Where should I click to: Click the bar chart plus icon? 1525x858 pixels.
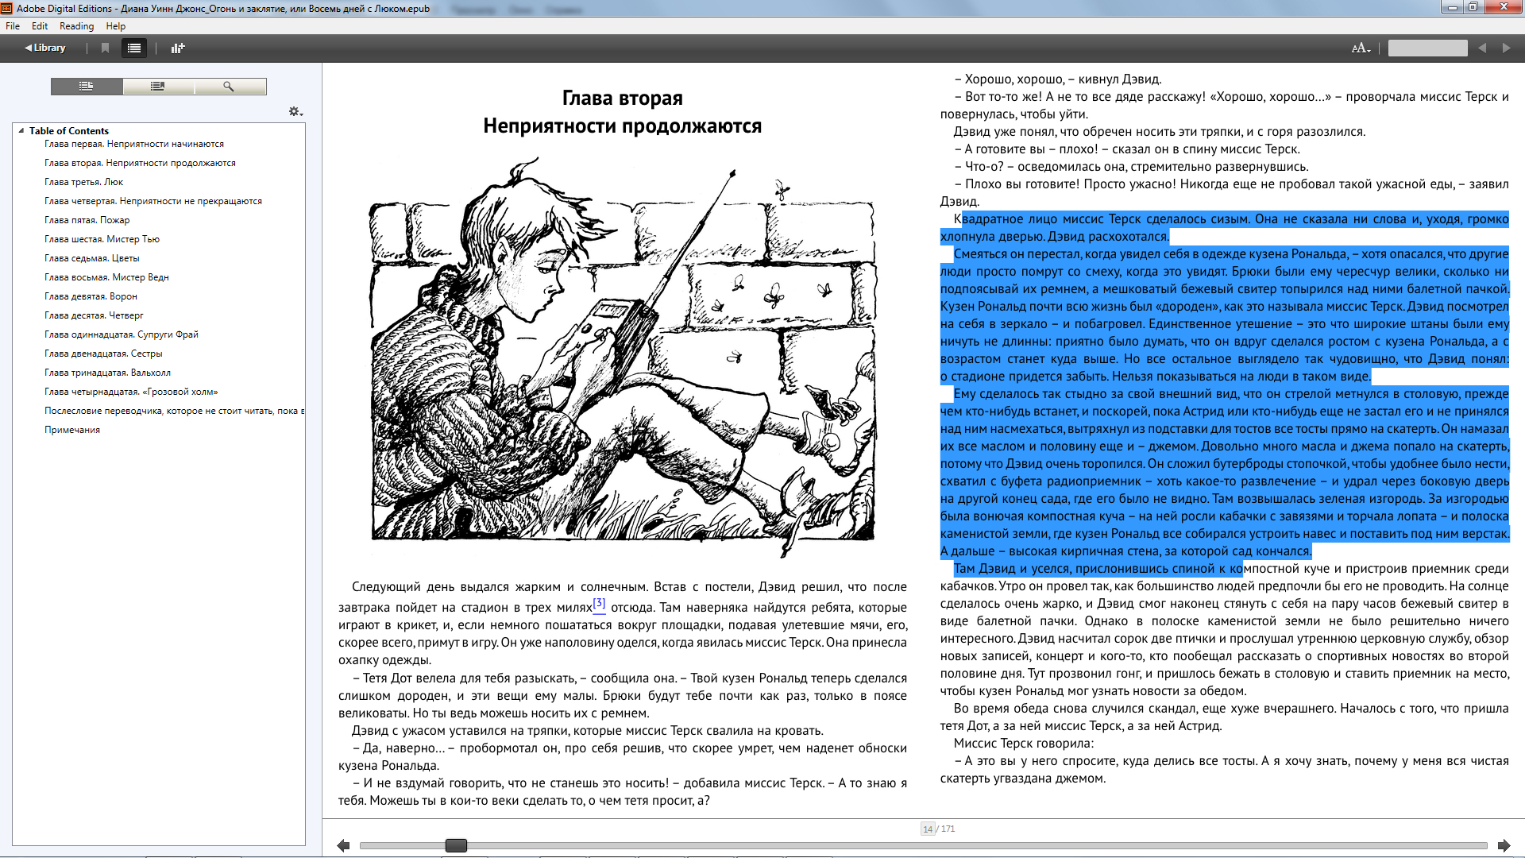point(178,48)
